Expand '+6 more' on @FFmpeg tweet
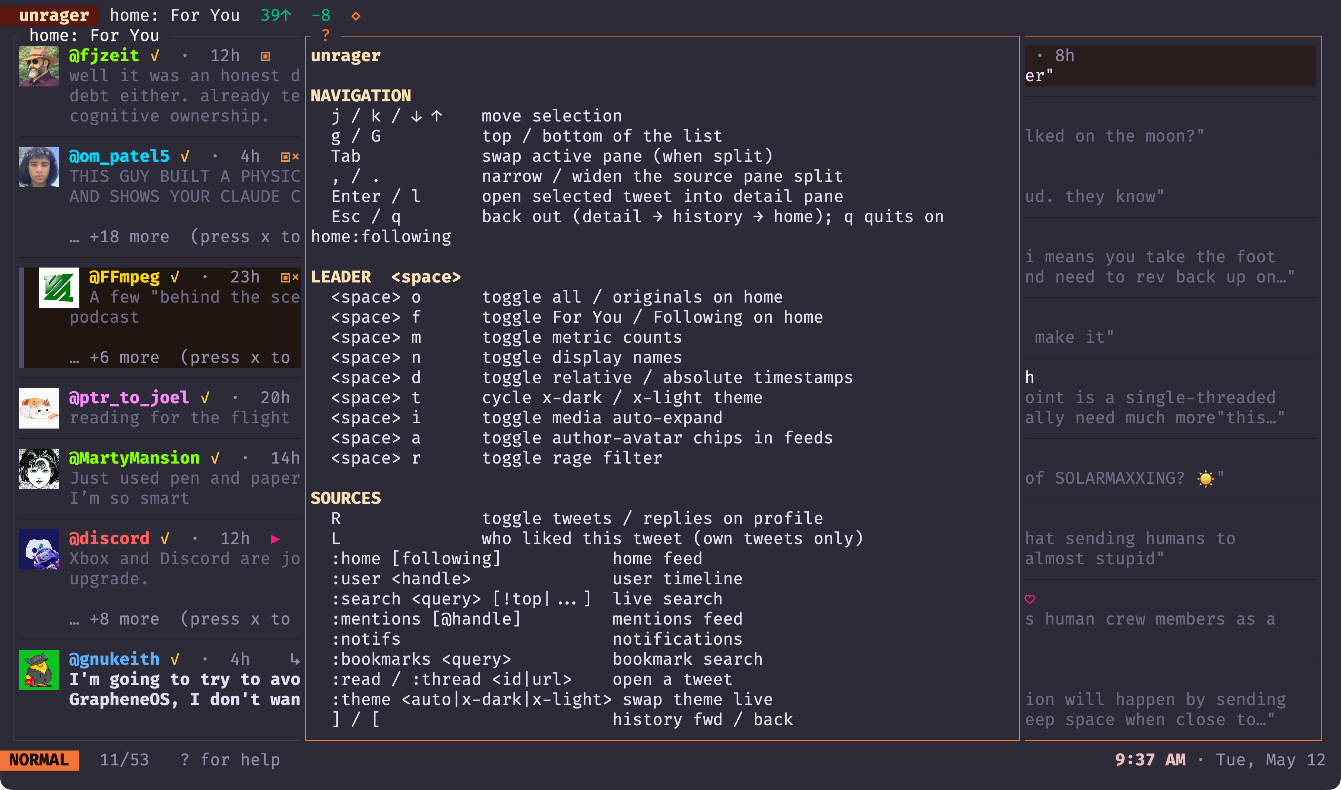Screen dimensions: 1341x790 [124, 358]
